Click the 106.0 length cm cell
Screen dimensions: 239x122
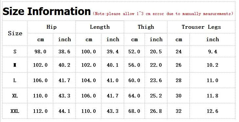tap(89, 96)
